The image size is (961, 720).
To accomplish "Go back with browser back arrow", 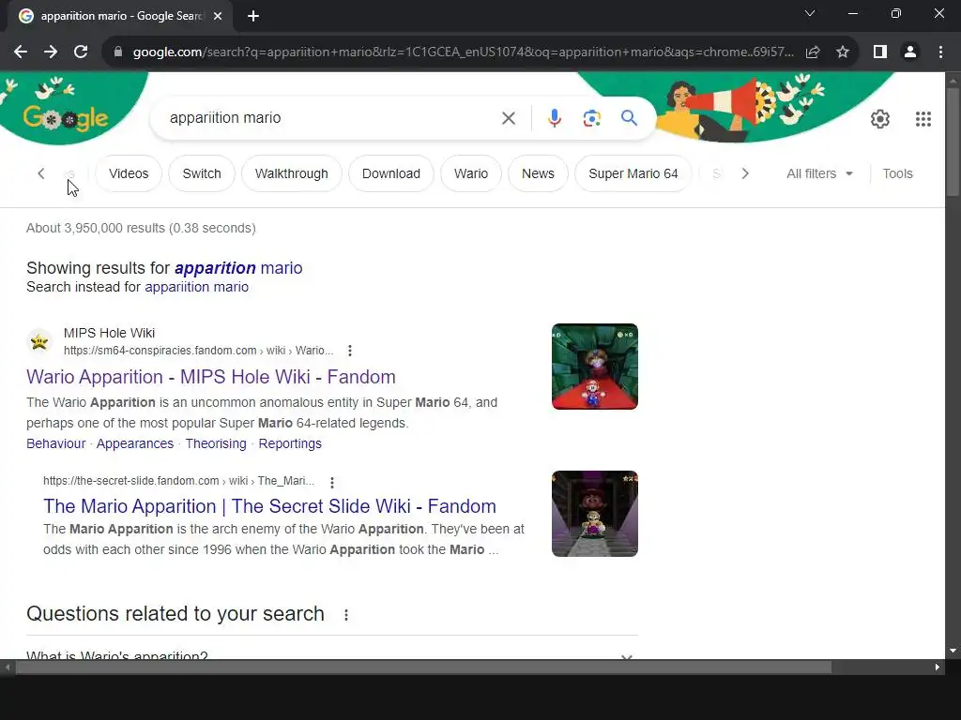I will coord(21,52).
